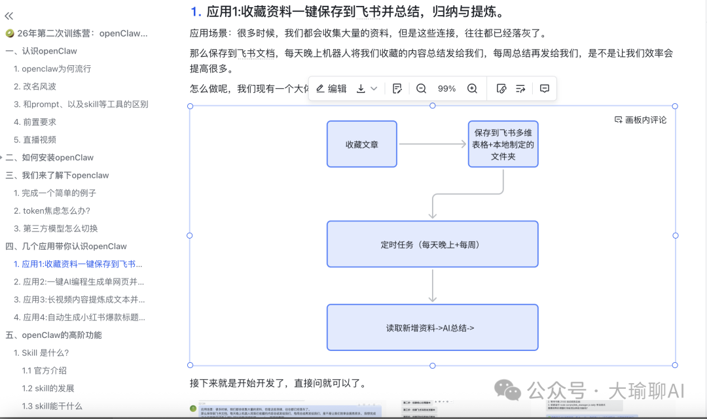Click the note-with-pencil icon in board toolbar
707x419 pixels.
(x=397, y=89)
